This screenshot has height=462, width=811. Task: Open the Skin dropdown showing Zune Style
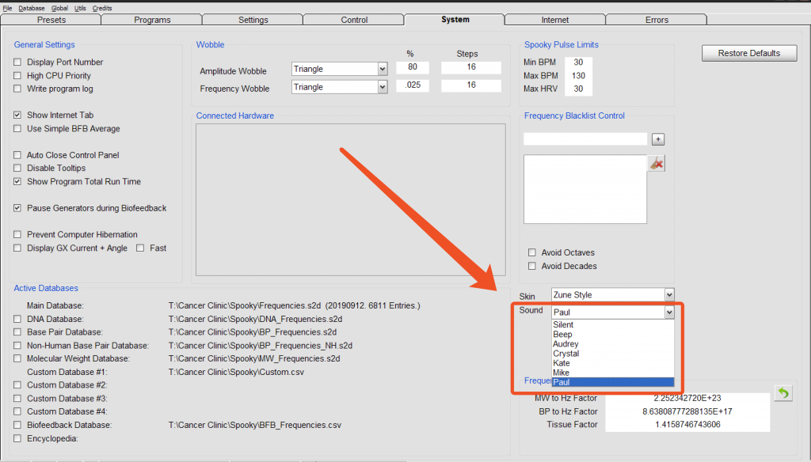tap(669, 295)
